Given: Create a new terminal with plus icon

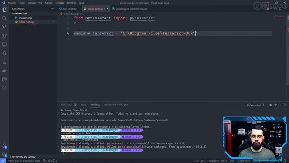Looking at the screenshot, I should 264,105.
